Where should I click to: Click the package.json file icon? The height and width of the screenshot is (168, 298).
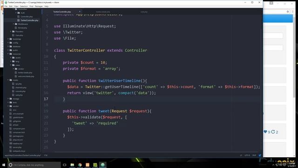pyautogui.click(x=11, y=136)
